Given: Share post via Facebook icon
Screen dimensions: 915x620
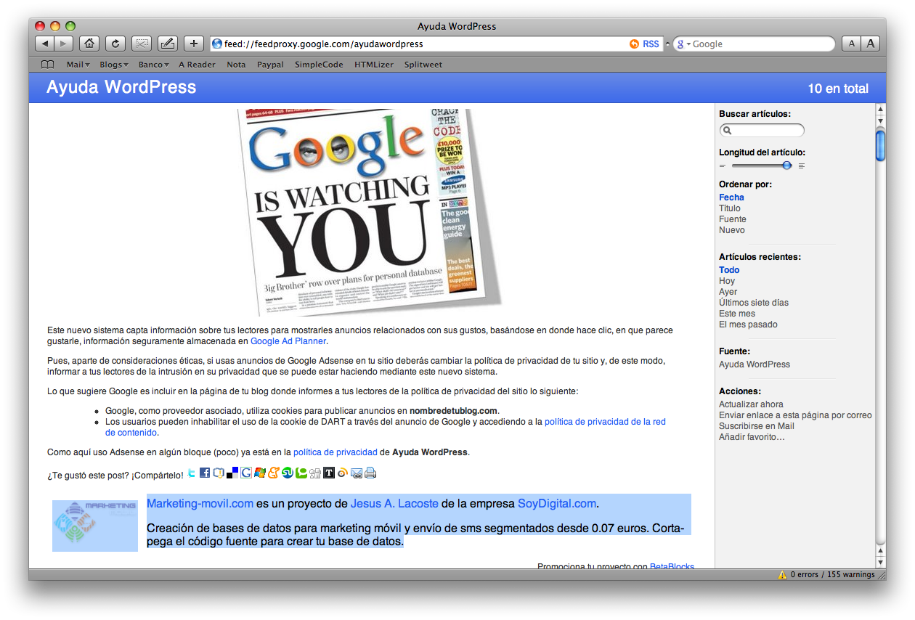Looking at the screenshot, I should pyautogui.click(x=205, y=473).
